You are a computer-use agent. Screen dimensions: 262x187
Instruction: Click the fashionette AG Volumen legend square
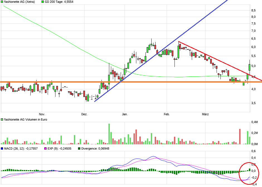tap(2, 119)
